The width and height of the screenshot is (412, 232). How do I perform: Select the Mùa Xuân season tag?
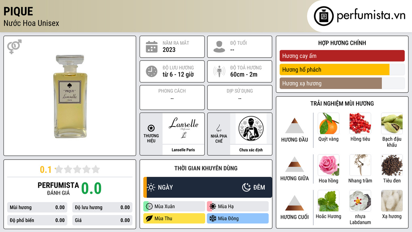point(174,207)
